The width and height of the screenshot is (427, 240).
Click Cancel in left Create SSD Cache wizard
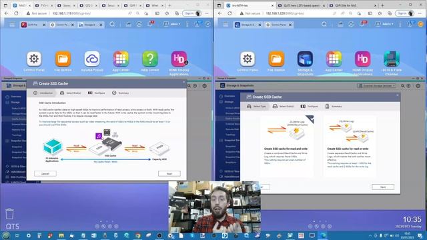(45, 173)
